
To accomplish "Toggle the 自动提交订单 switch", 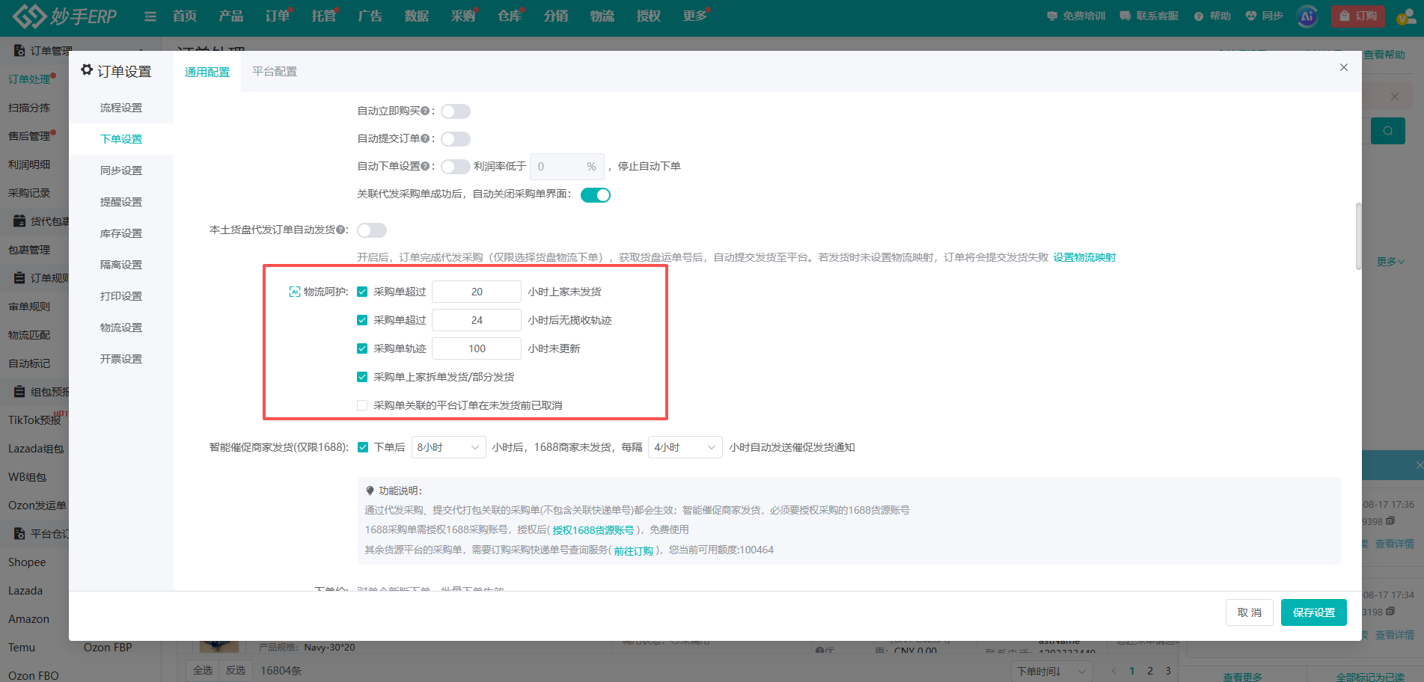I will coord(456,139).
